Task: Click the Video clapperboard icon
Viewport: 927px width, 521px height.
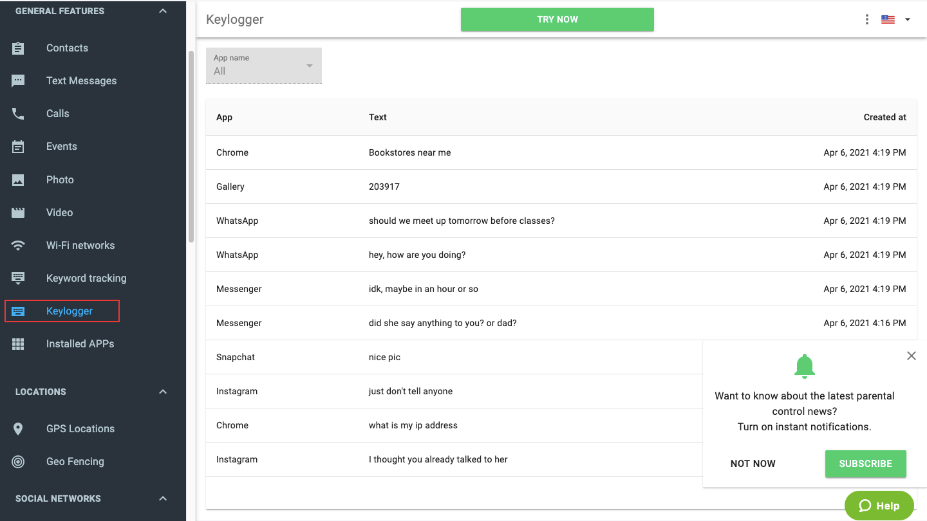Action: tap(18, 213)
